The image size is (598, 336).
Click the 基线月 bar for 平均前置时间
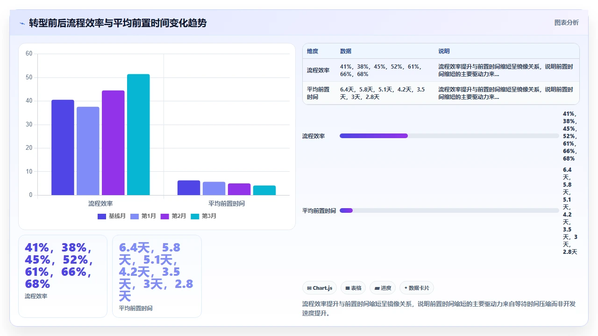pos(189,188)
